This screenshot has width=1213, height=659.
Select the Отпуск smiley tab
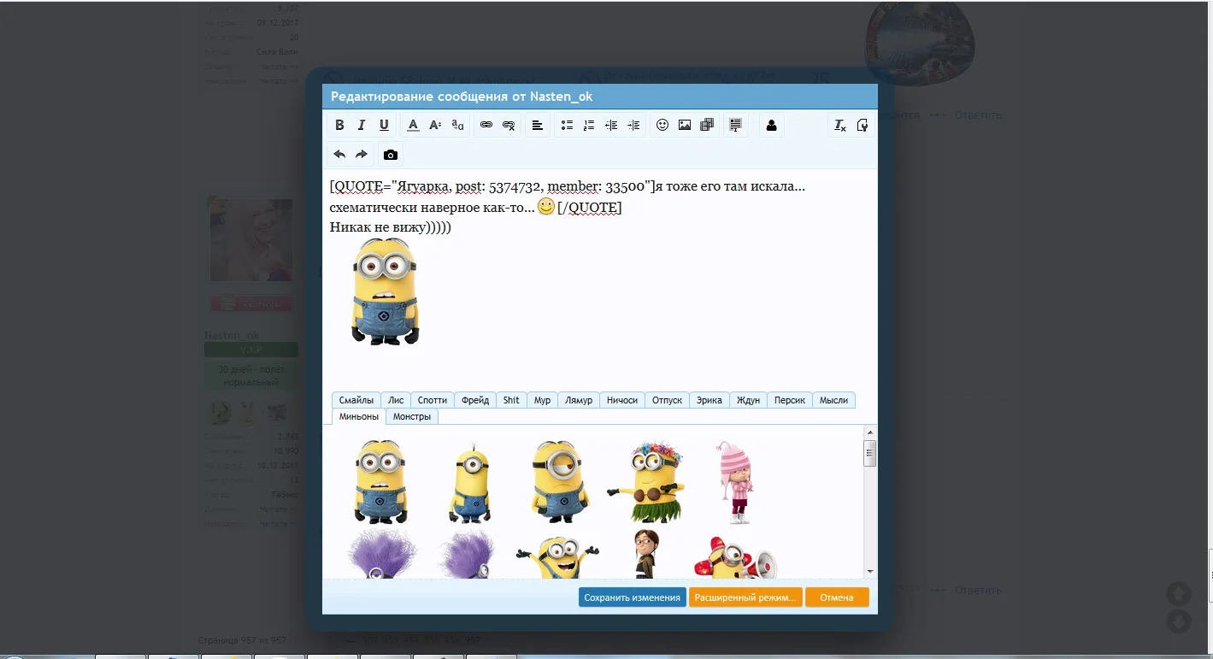[668, 400]
